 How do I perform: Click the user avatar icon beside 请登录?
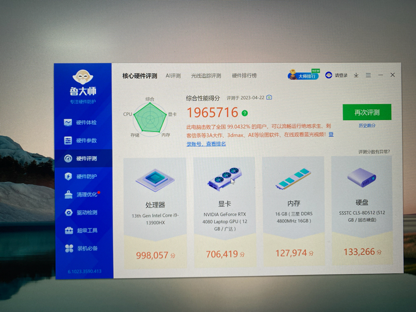(x=329, y=75)
